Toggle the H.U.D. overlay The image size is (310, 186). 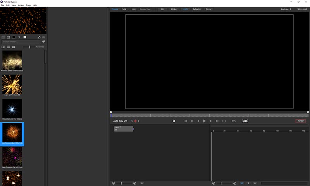click(x=185, y=9)
